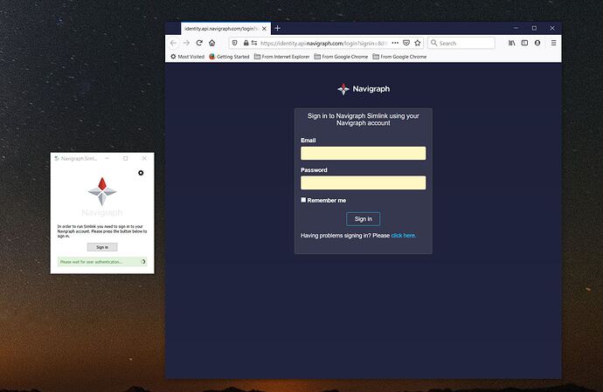Click Sign in button on web form
Screen dimensions: 603x392
tap(363, 218)
